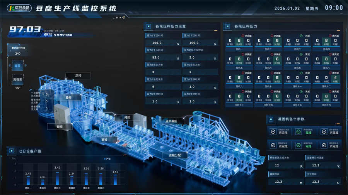Image resolution: width=348 pixels, height=195 pixels.
Task: Open the 流程图 navigation tab
Action: pyautogui.click(x=17, y=79)
